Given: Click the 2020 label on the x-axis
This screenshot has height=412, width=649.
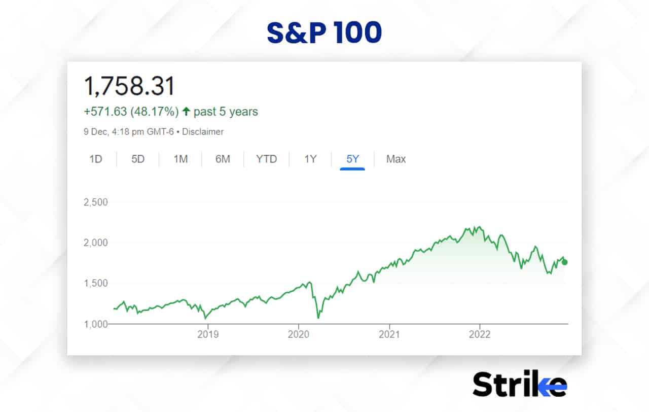Looking at the screenshot, I should pos(299,334).
